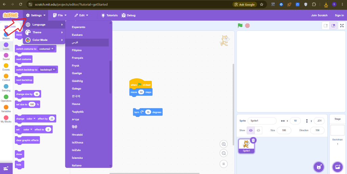Select the Operators block category
The width and height of the screenshot is (347, 174).
(6, 98)
